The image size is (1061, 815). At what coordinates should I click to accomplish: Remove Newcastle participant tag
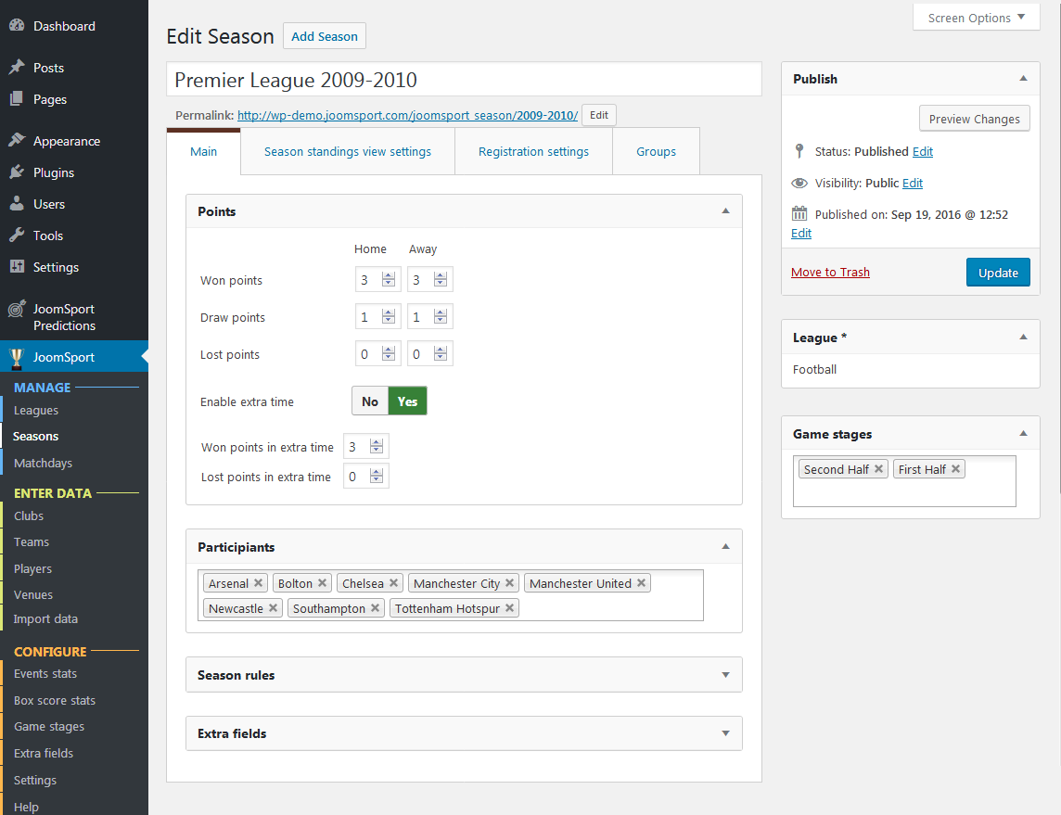273,608
